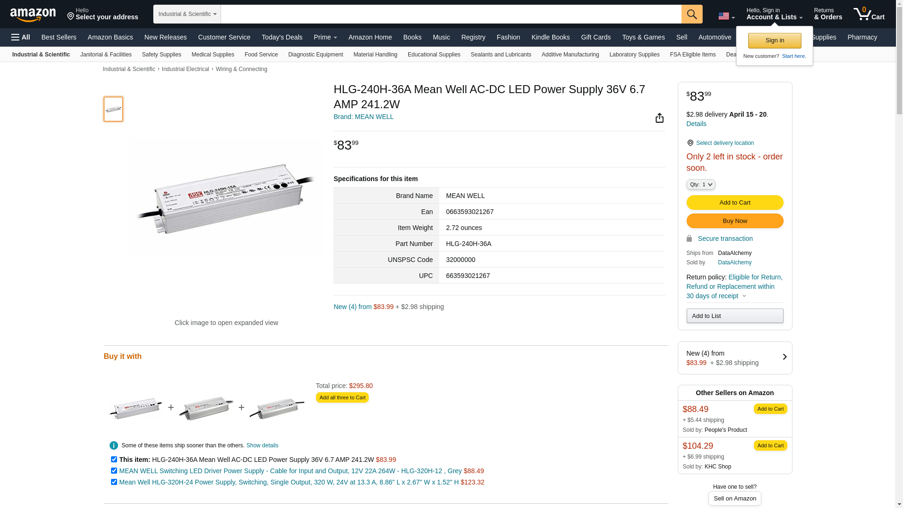Uncheck the HLG-320H-24 bundle item checkbox
The image size is (903, 508).
click(x=114, y=482)
